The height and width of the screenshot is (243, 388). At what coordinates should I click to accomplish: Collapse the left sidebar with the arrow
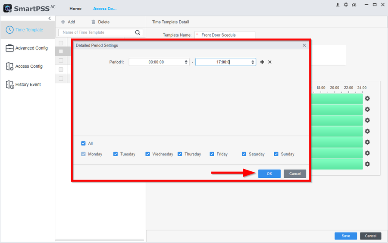50,18
